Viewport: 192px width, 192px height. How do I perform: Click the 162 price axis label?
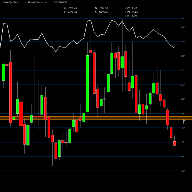183,157
